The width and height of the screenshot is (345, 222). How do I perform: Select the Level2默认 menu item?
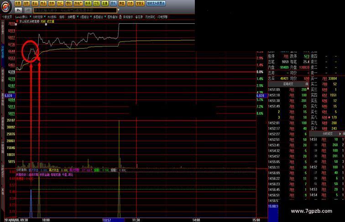coord(21,17)
